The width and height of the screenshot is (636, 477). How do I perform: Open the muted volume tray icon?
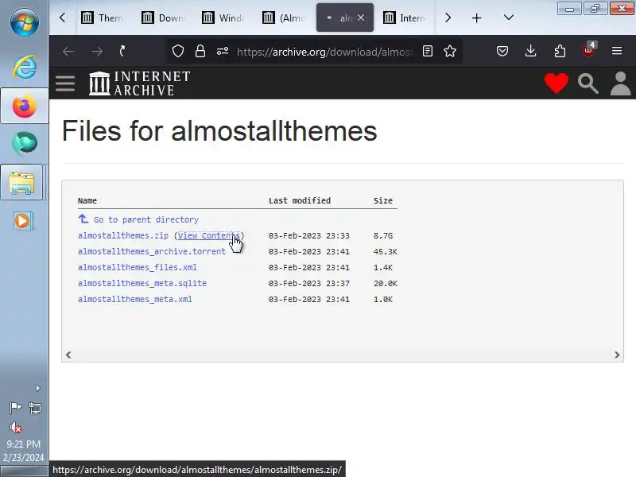[15, 427]
